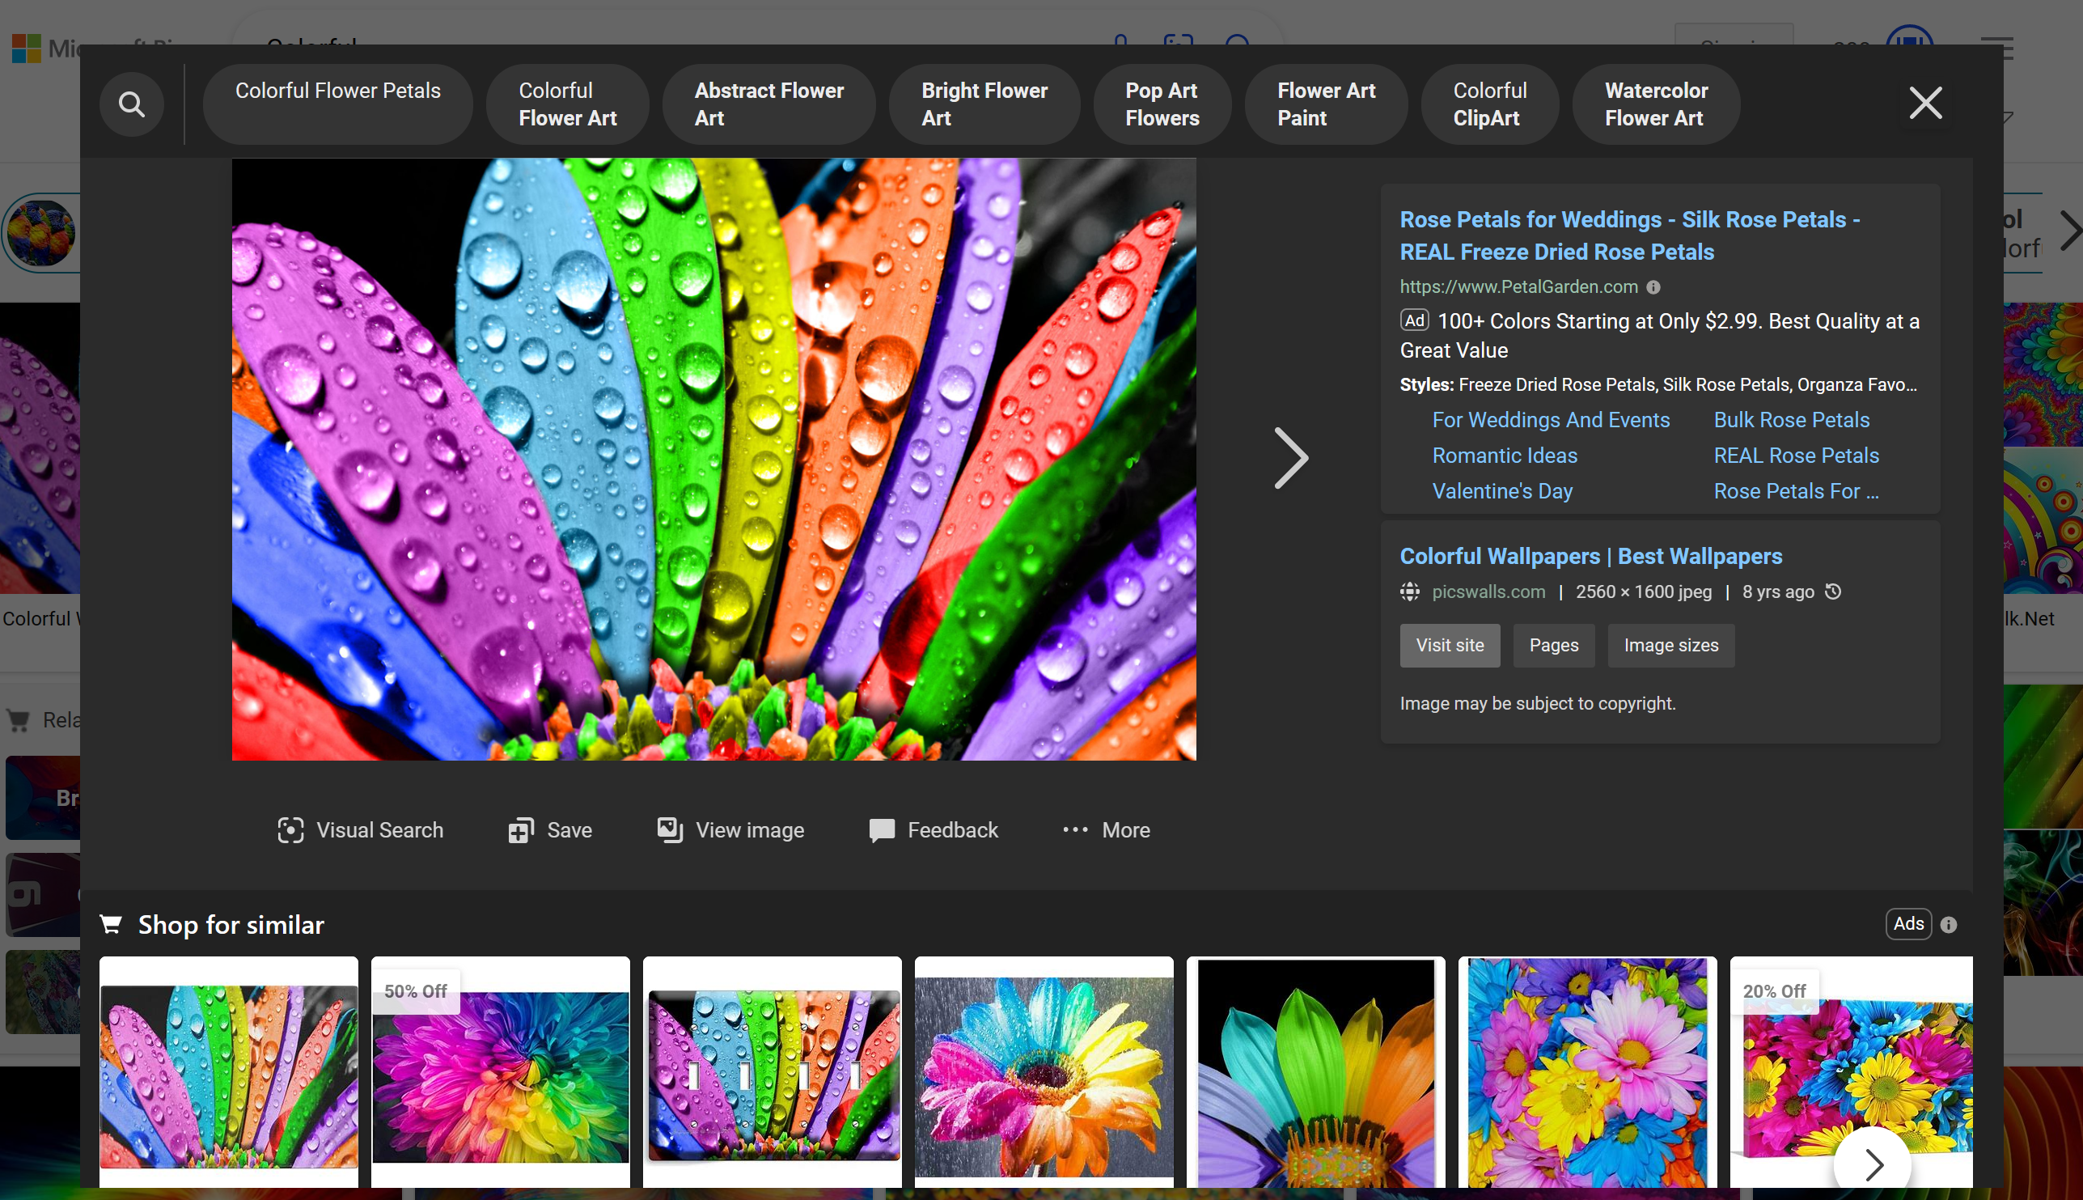Click the shopping cart icon near Shop for similar
2083x1200 pixels.
coord(112,925)
